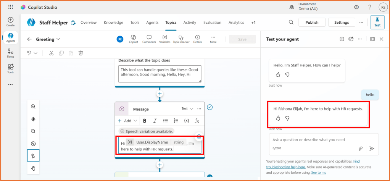Thumbs up the HR requests response
Screen dimensions: 390x181
278,118
